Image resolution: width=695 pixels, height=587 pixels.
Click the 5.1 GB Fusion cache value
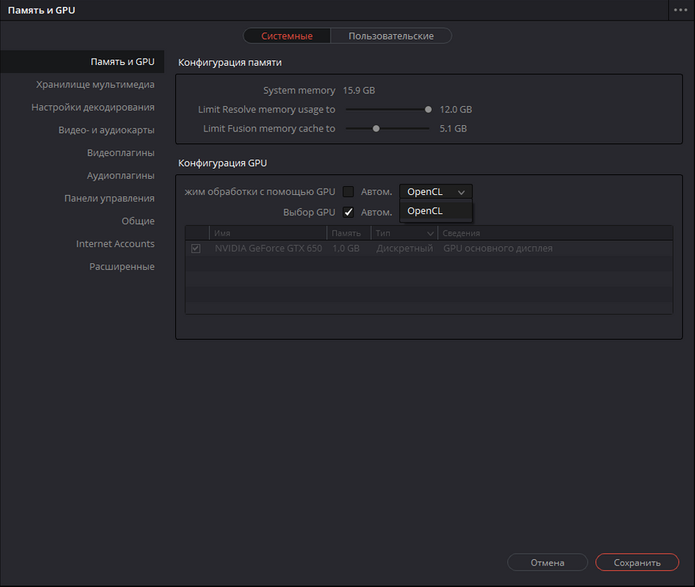453,128
